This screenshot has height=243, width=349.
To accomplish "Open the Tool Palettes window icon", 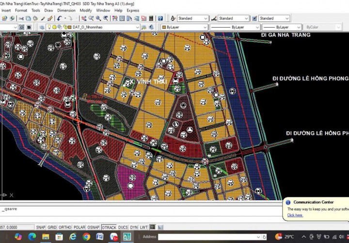I will pyautogui.click(x=129, y=18).
